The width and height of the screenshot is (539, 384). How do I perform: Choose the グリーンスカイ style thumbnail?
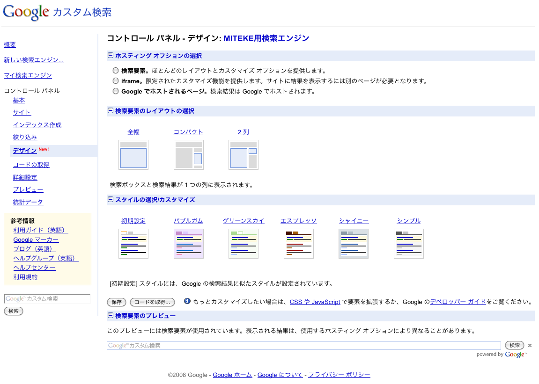pos(244,244)
